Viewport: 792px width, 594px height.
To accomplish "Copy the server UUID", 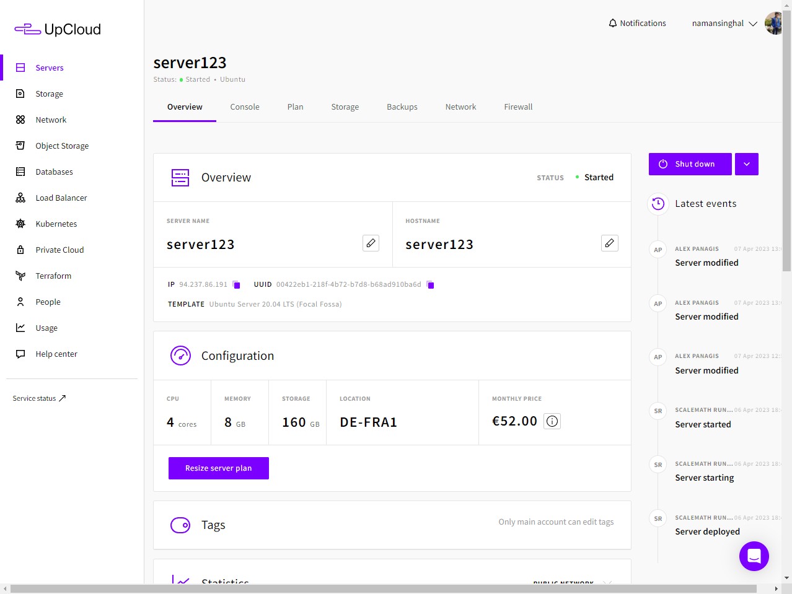I will (x=430, y=285).
